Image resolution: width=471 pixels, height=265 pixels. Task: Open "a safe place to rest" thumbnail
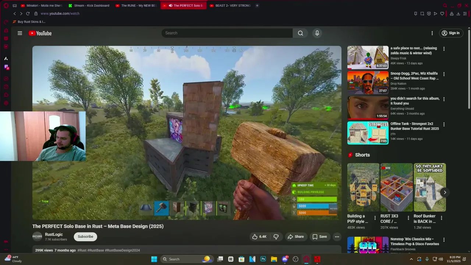368,57
